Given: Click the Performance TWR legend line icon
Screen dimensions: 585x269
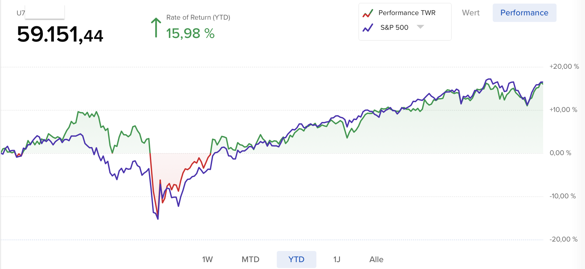Looking at the screenshot, I should click(x=368, y=13).
